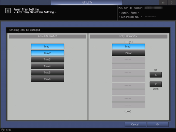Viewport: 176px width, 132px height.
Task: Enable Tray4 in ATS/APS Switch
Action: coord(48,66)
